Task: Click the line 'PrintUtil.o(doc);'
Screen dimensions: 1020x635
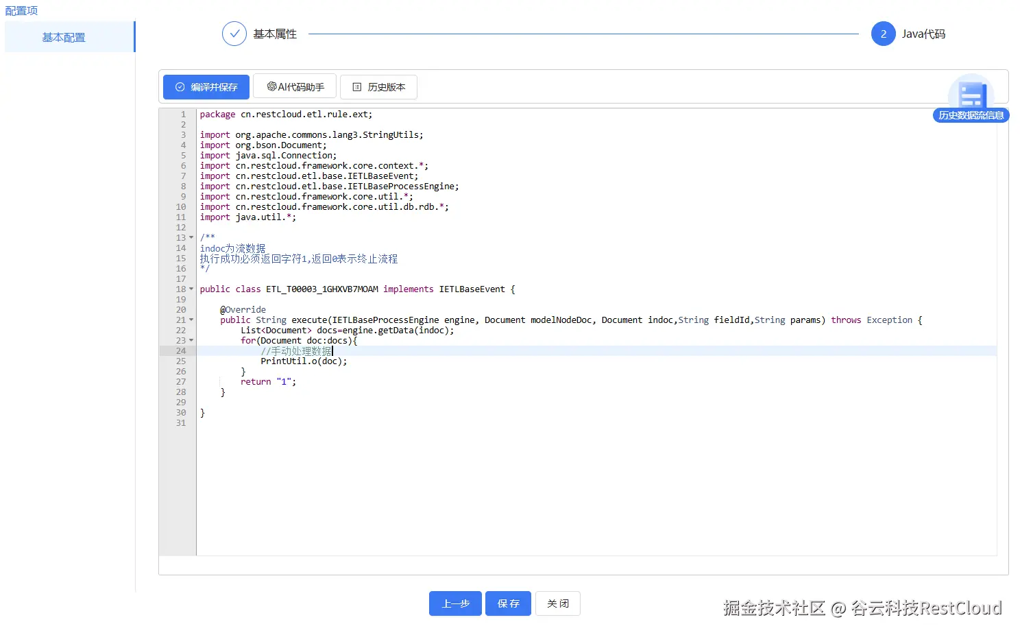Action: tap(304, 361)
